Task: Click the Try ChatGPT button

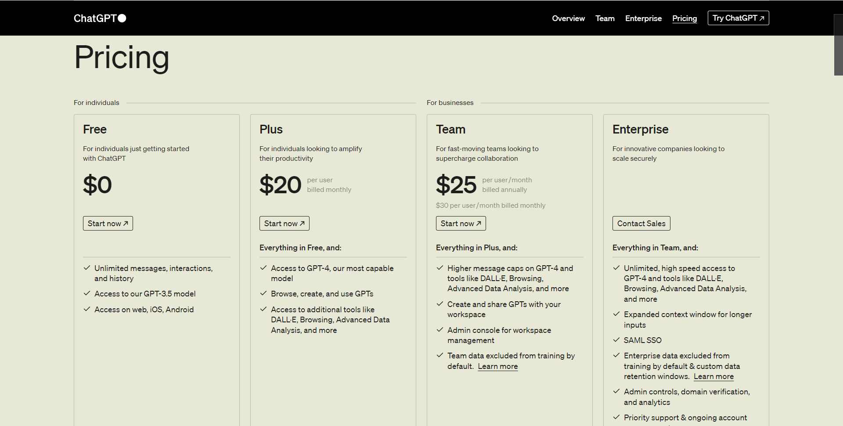Action: click(739, 18)
